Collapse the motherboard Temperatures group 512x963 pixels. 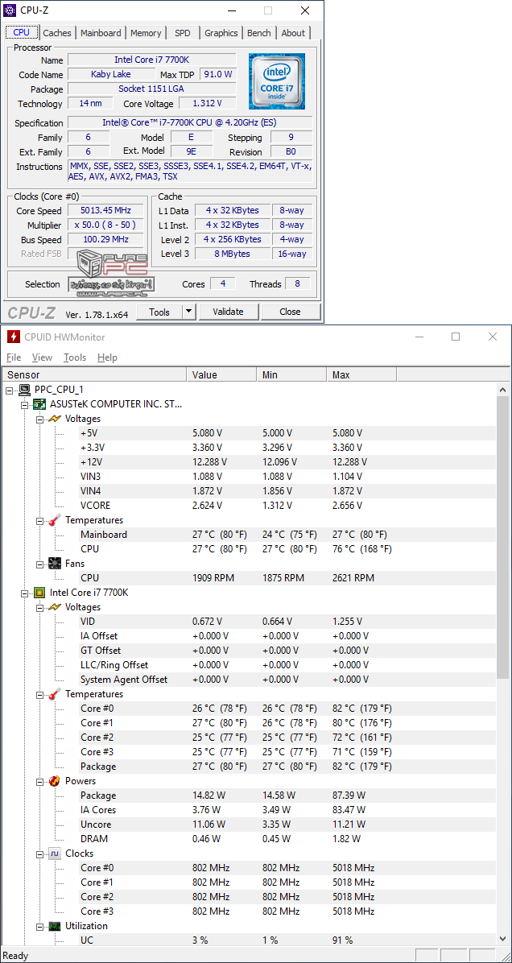[x=39, y=520]
